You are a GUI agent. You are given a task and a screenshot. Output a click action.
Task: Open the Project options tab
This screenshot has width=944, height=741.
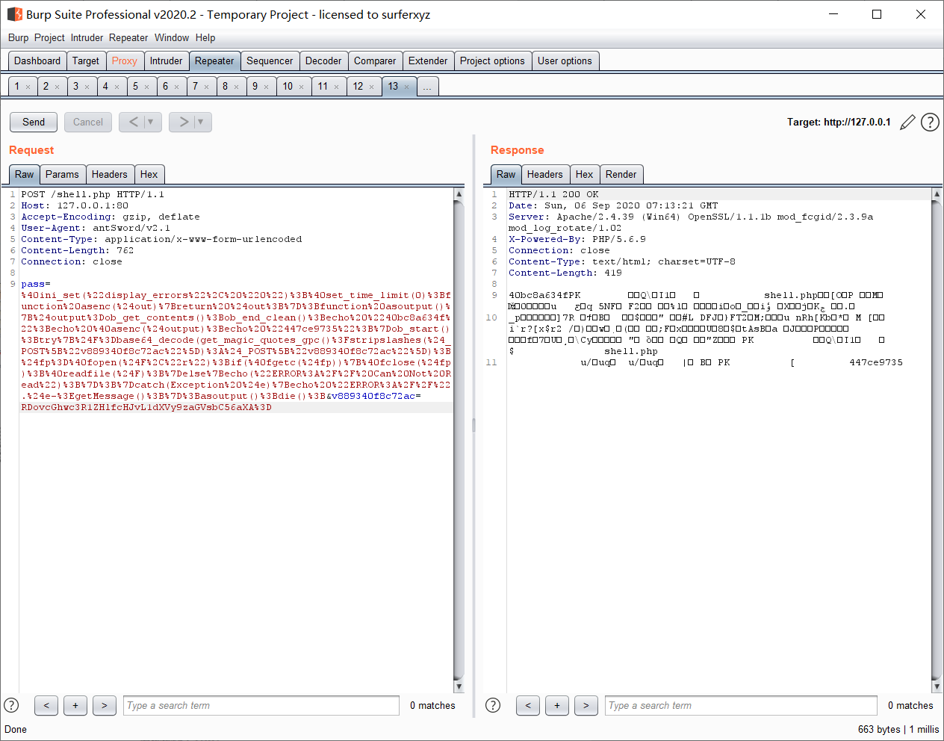click(x=492, y=61)
